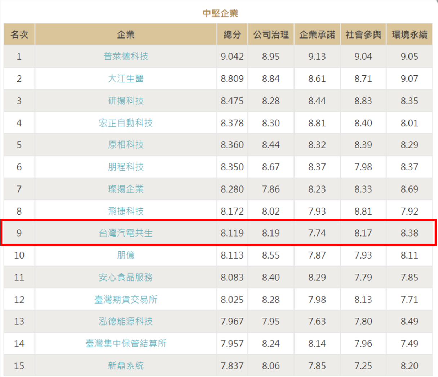Open the 臺灣集中保管結算所 company link

click(125, 344)
